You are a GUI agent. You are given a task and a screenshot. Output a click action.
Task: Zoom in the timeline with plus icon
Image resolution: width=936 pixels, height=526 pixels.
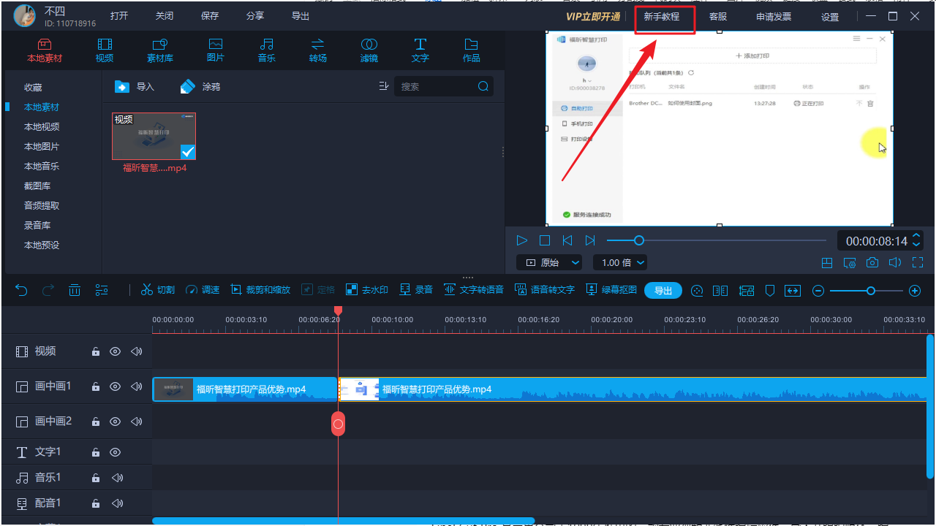[x=915, y=291]
